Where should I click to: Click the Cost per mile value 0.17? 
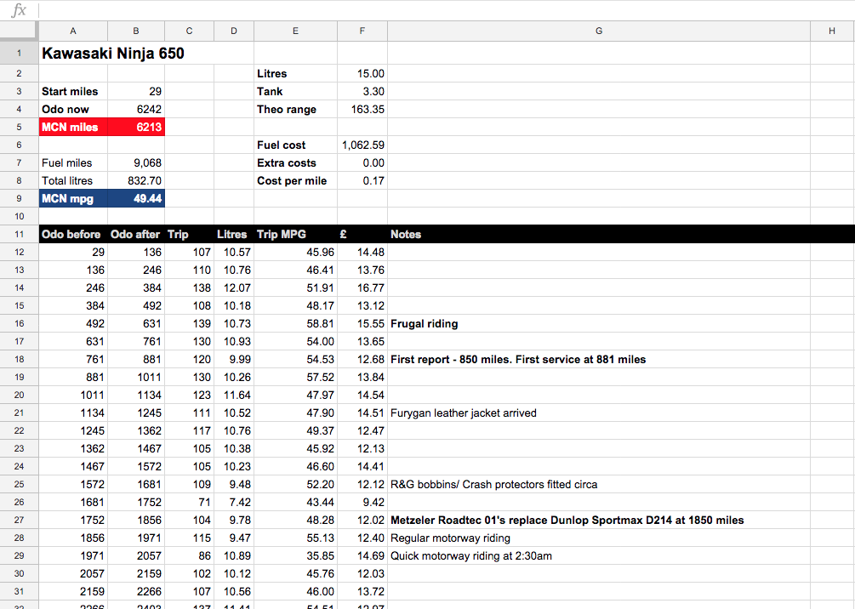click(x=362, y=181)
